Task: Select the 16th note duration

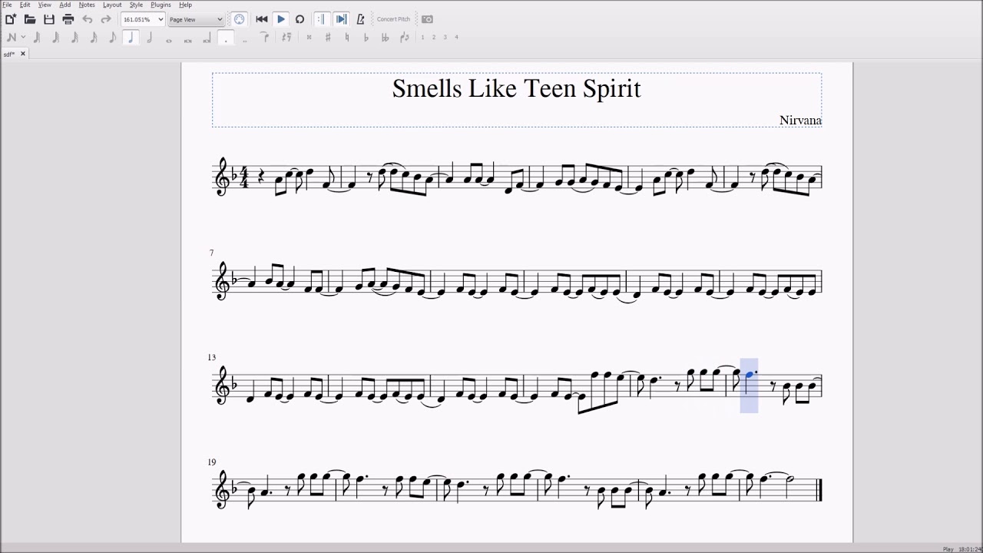Action: tap(93, 37)
